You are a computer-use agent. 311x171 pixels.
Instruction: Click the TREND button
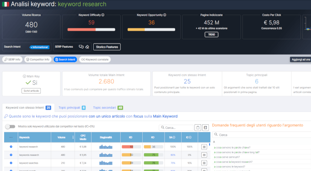tap(211, 34)
